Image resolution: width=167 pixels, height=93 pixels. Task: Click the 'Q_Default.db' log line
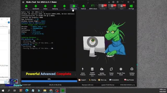[30, 45]
